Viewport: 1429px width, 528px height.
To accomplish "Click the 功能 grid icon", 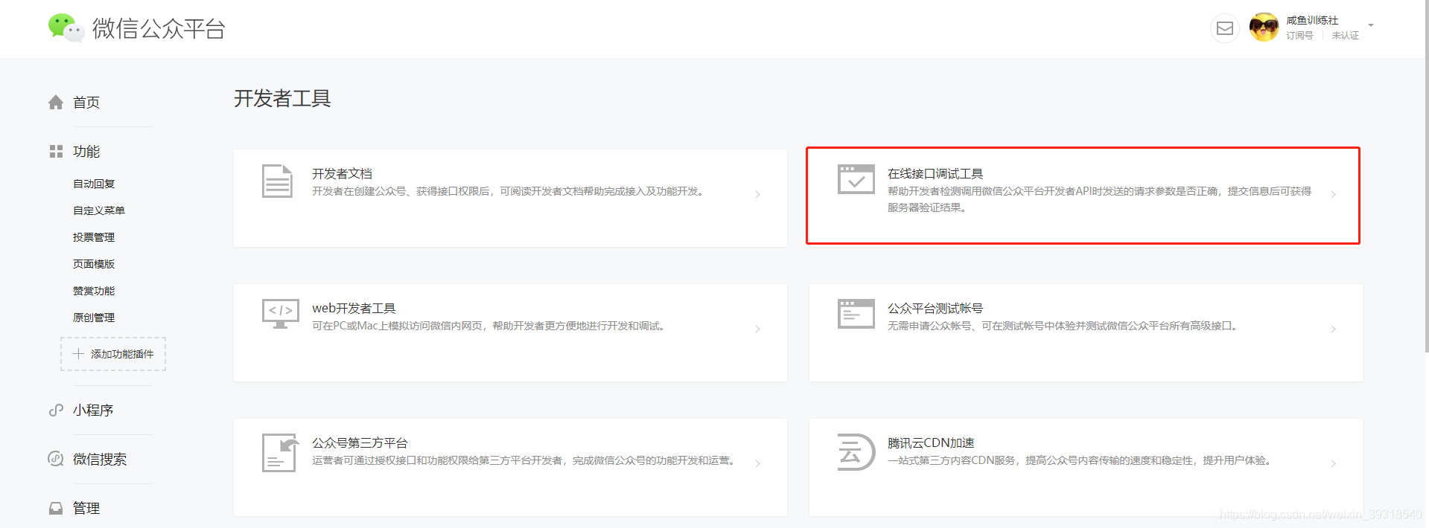I will tap(56, 152).
